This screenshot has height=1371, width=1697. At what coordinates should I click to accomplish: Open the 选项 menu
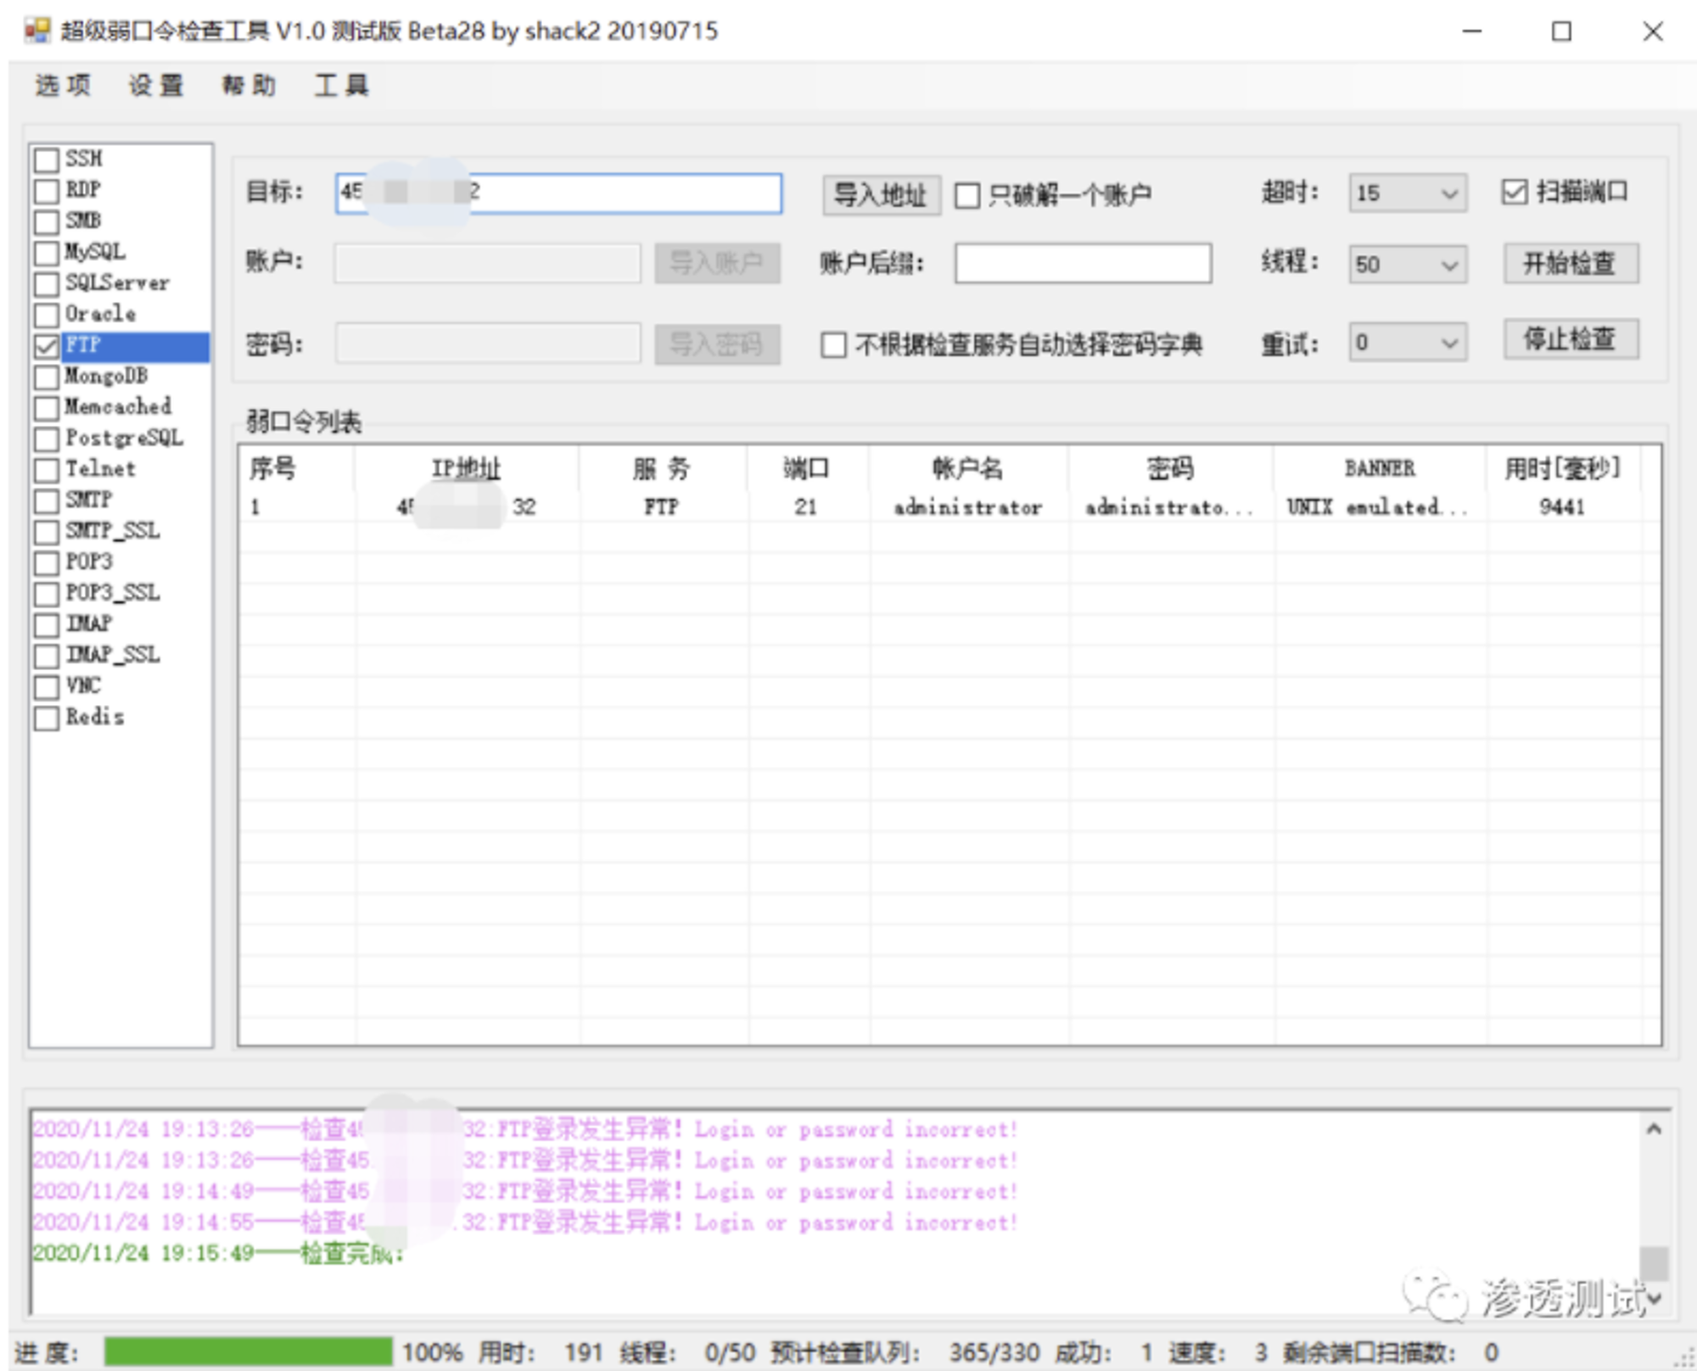coord(63,86)
